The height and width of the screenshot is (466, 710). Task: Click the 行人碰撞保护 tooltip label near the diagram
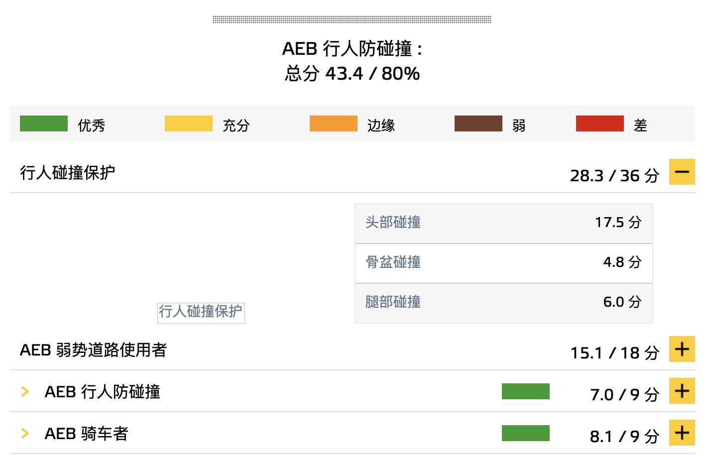point(201,313)
